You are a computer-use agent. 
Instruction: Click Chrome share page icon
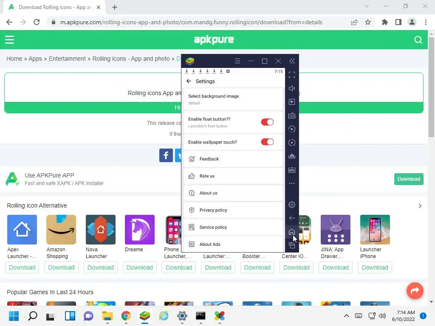354,22
